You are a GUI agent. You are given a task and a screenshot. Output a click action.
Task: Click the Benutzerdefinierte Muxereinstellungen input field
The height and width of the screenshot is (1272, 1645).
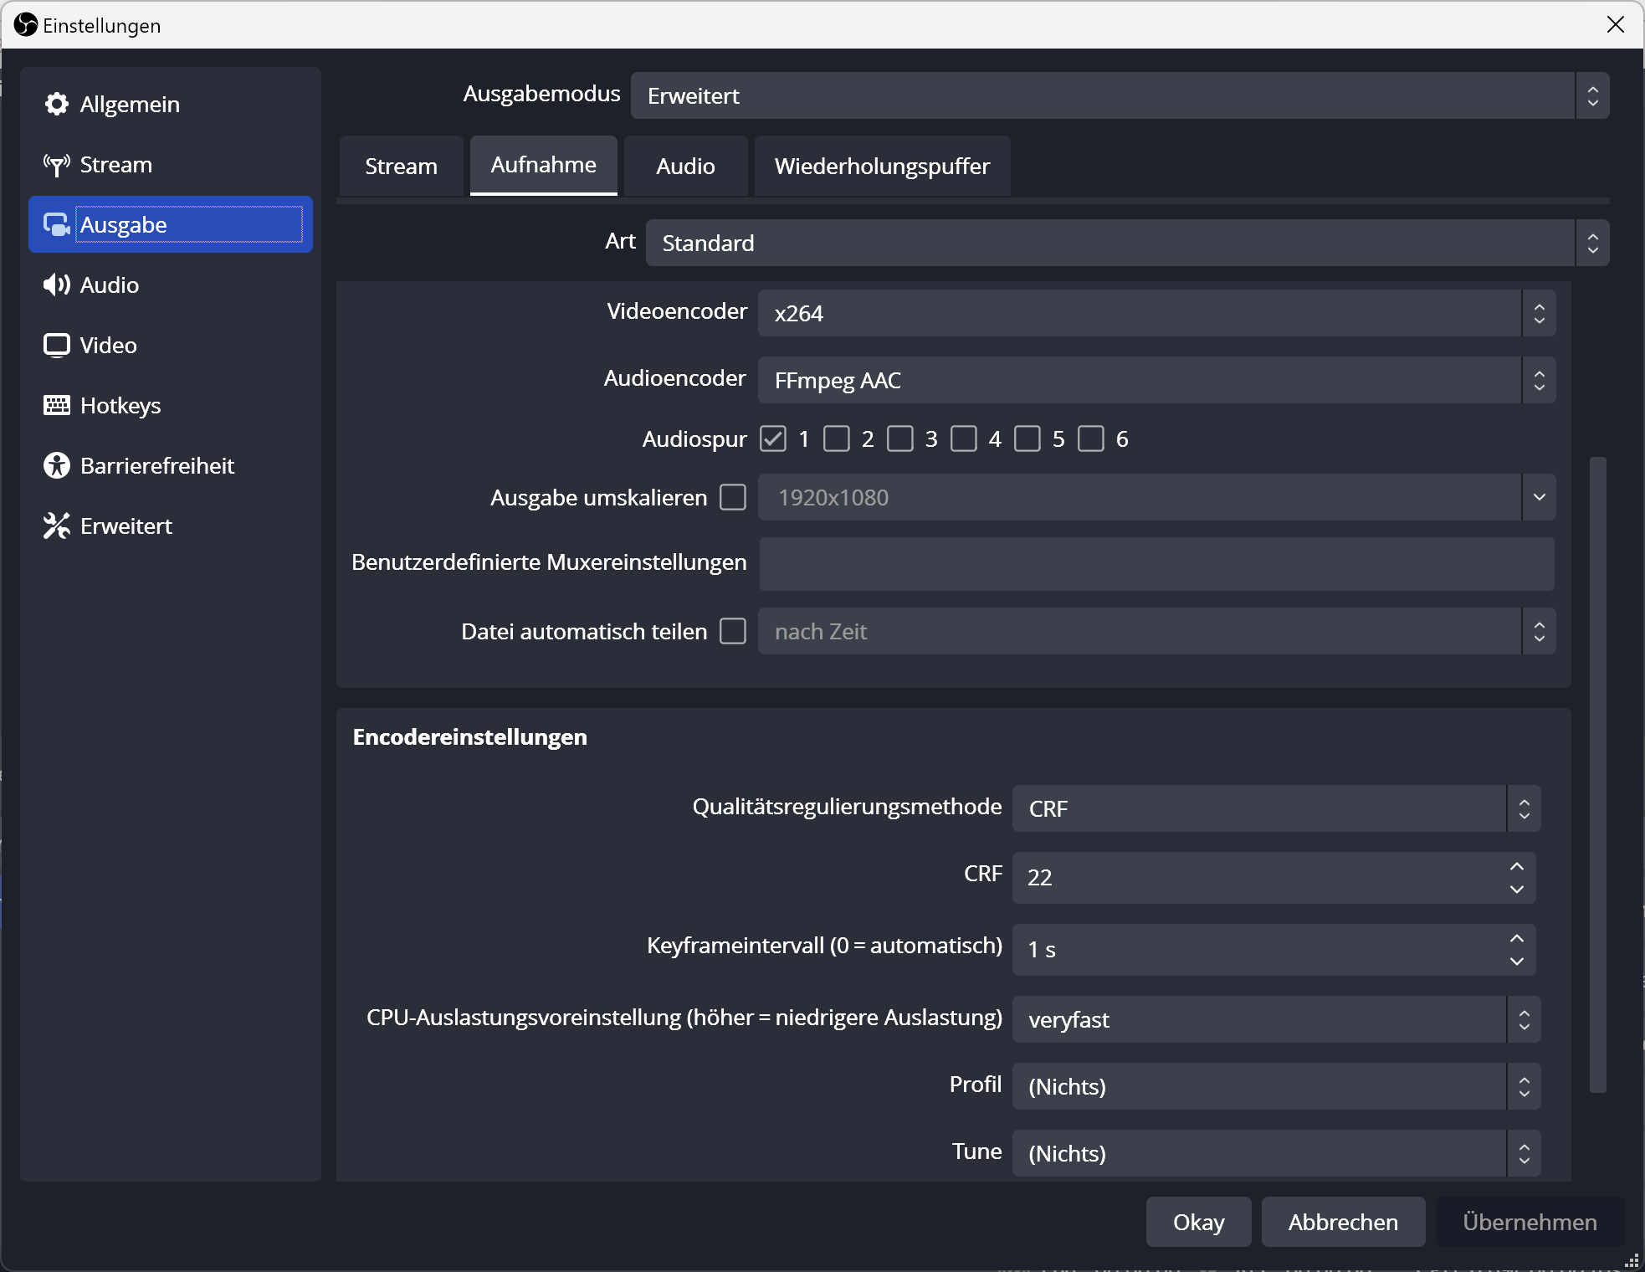(x=1156, y=564)
